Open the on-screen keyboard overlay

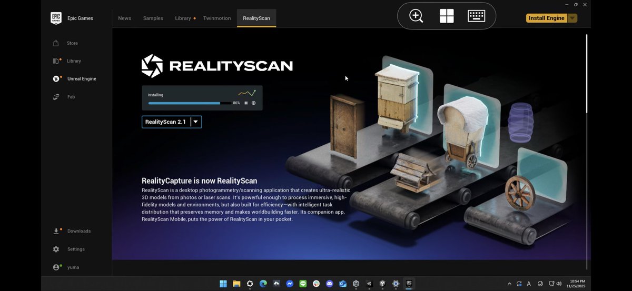pyautogui.click(x=477, y=16)
